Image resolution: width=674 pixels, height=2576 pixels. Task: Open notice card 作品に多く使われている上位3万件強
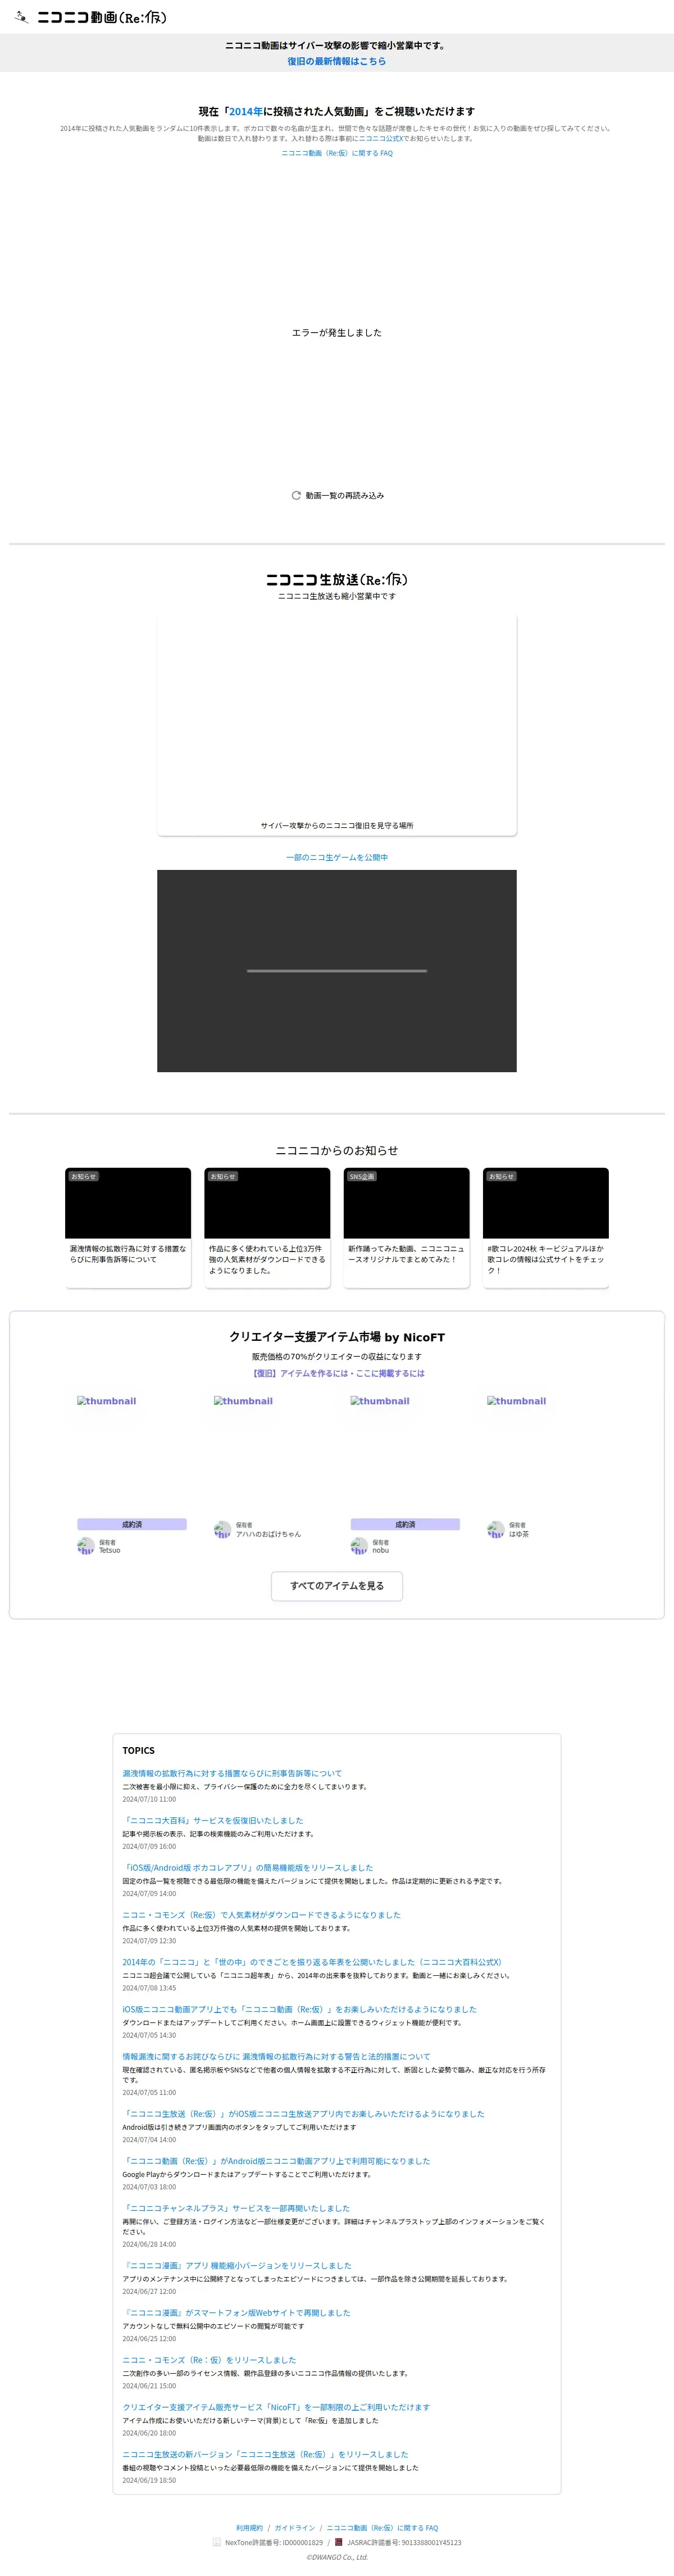(267, 1228)
